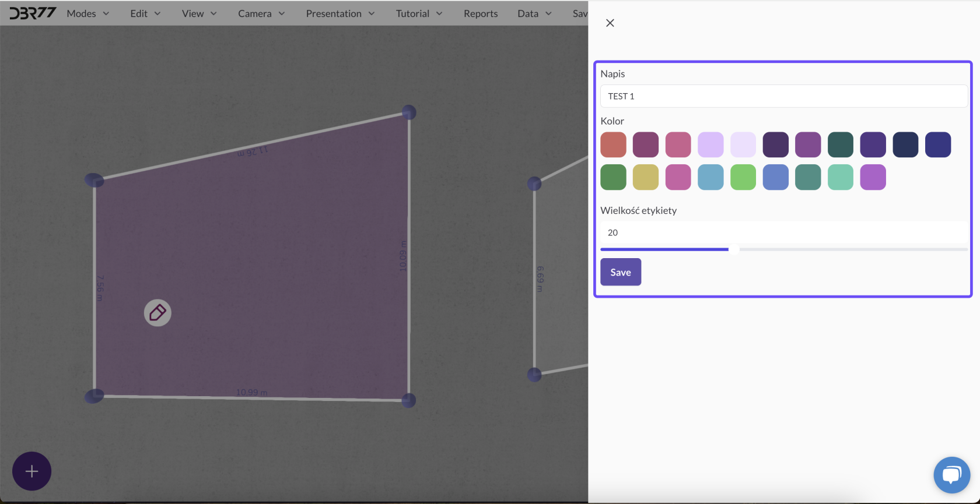The width and height of the screenshot is (980, 504).
Task: Click the Save button in the panel
Action: (621, 272)
